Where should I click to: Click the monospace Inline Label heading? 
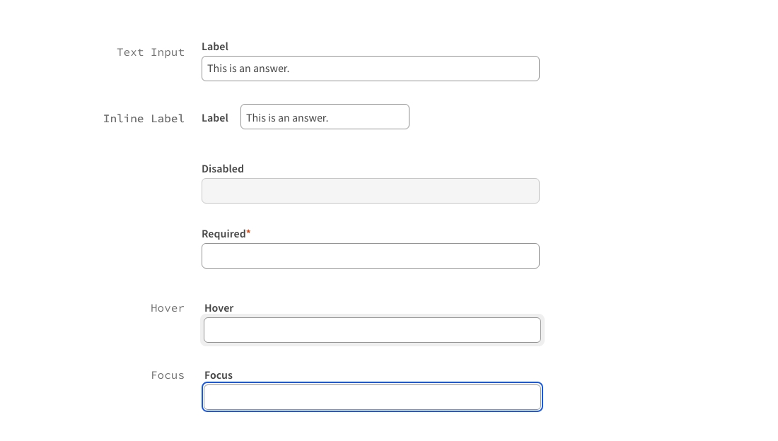tap(144, 119)
